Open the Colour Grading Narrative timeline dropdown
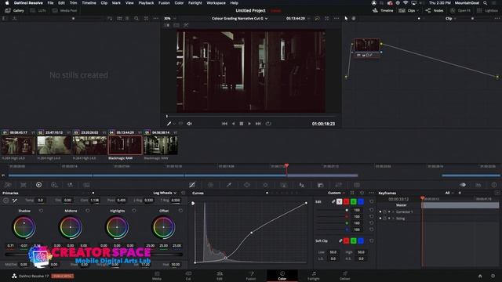 coord(239,18)
